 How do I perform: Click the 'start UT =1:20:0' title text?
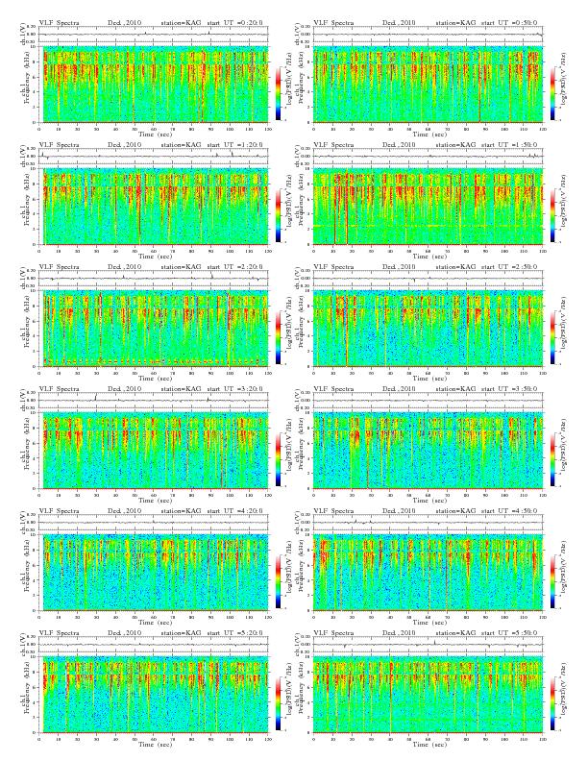(x=234, y=145)
